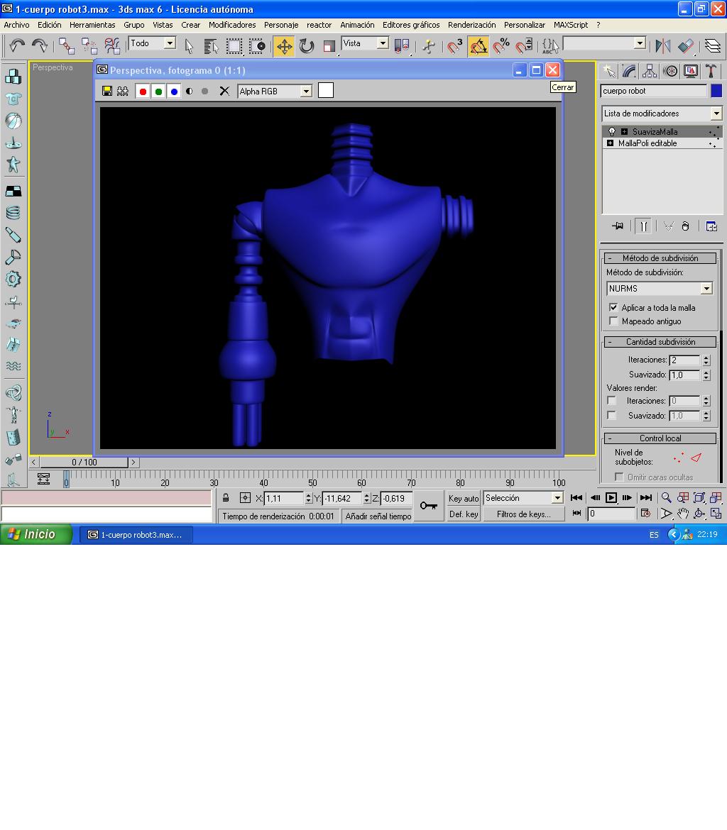This screenshot has height=830, width=727.
Task: Open the Layer manager icon
Action: (x=712, y=46)
